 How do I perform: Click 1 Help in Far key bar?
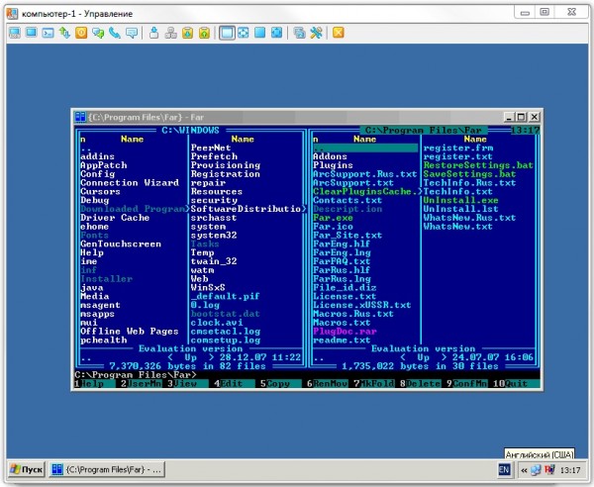[95, 384]
